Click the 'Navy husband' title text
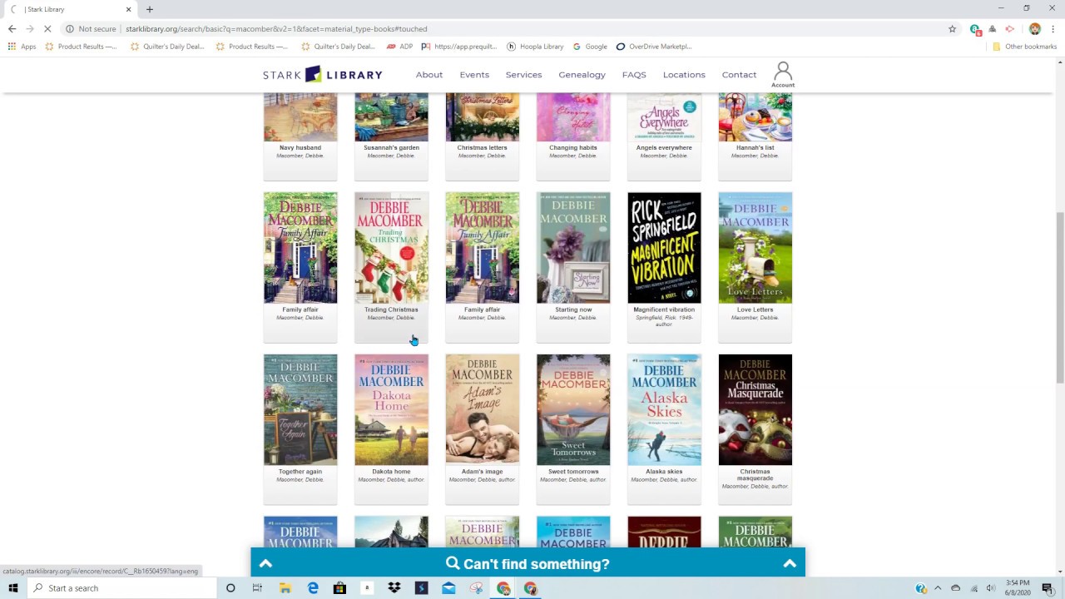Screen dimensions: 1065x599 click(x=300, y=147)
